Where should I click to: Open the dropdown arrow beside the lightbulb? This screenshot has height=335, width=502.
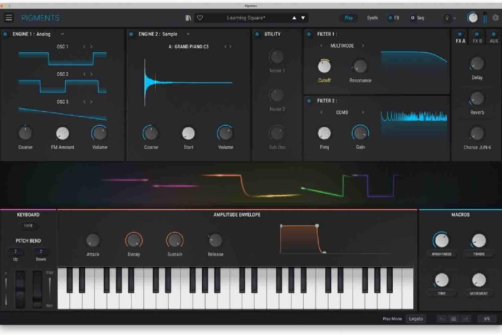point(454,18)
